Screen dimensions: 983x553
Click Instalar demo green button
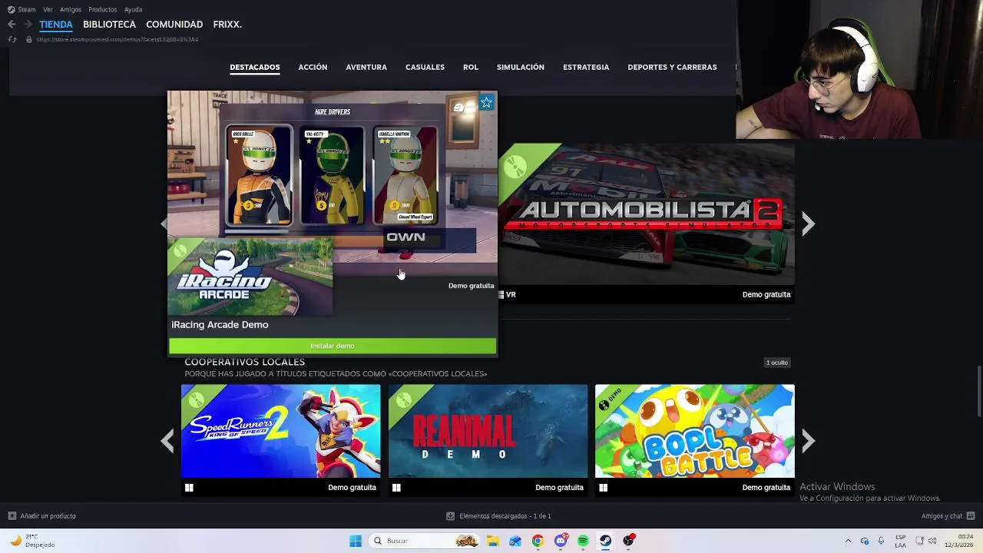(x=333, y=346)
